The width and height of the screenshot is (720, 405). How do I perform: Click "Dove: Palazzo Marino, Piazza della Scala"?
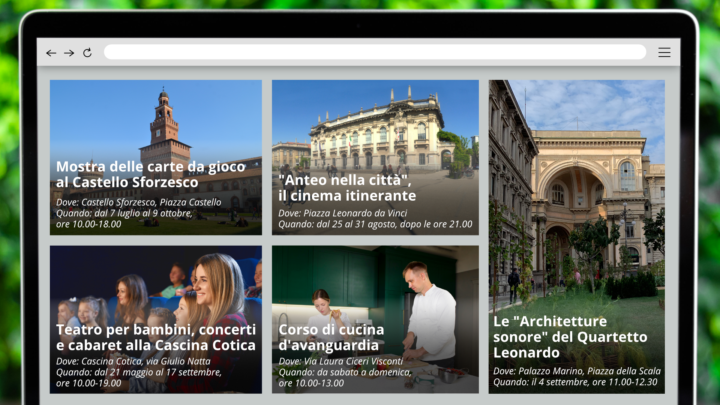coord(576,371)
